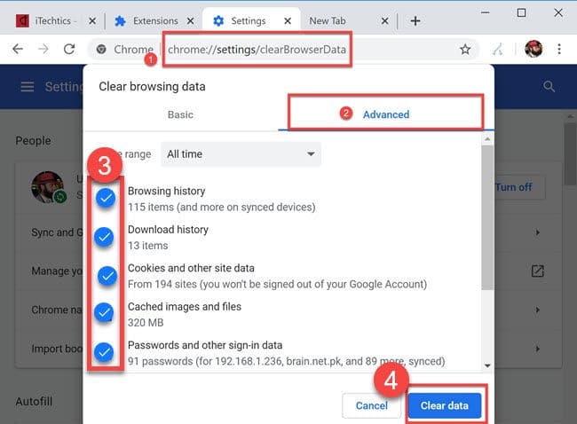Open the external link icon in the Manage row
The height and width of the screenshot is (424, 577).
[x=538, y=271]
